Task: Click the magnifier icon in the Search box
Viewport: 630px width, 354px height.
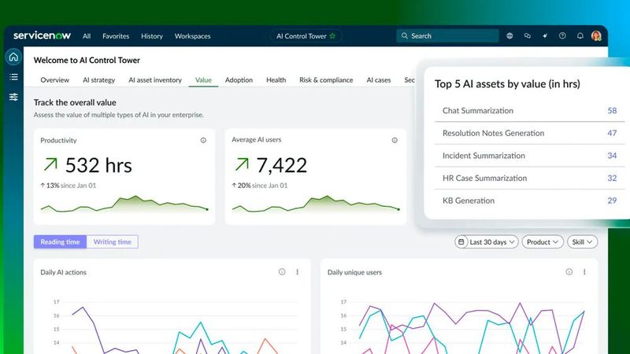Action: 405,35
